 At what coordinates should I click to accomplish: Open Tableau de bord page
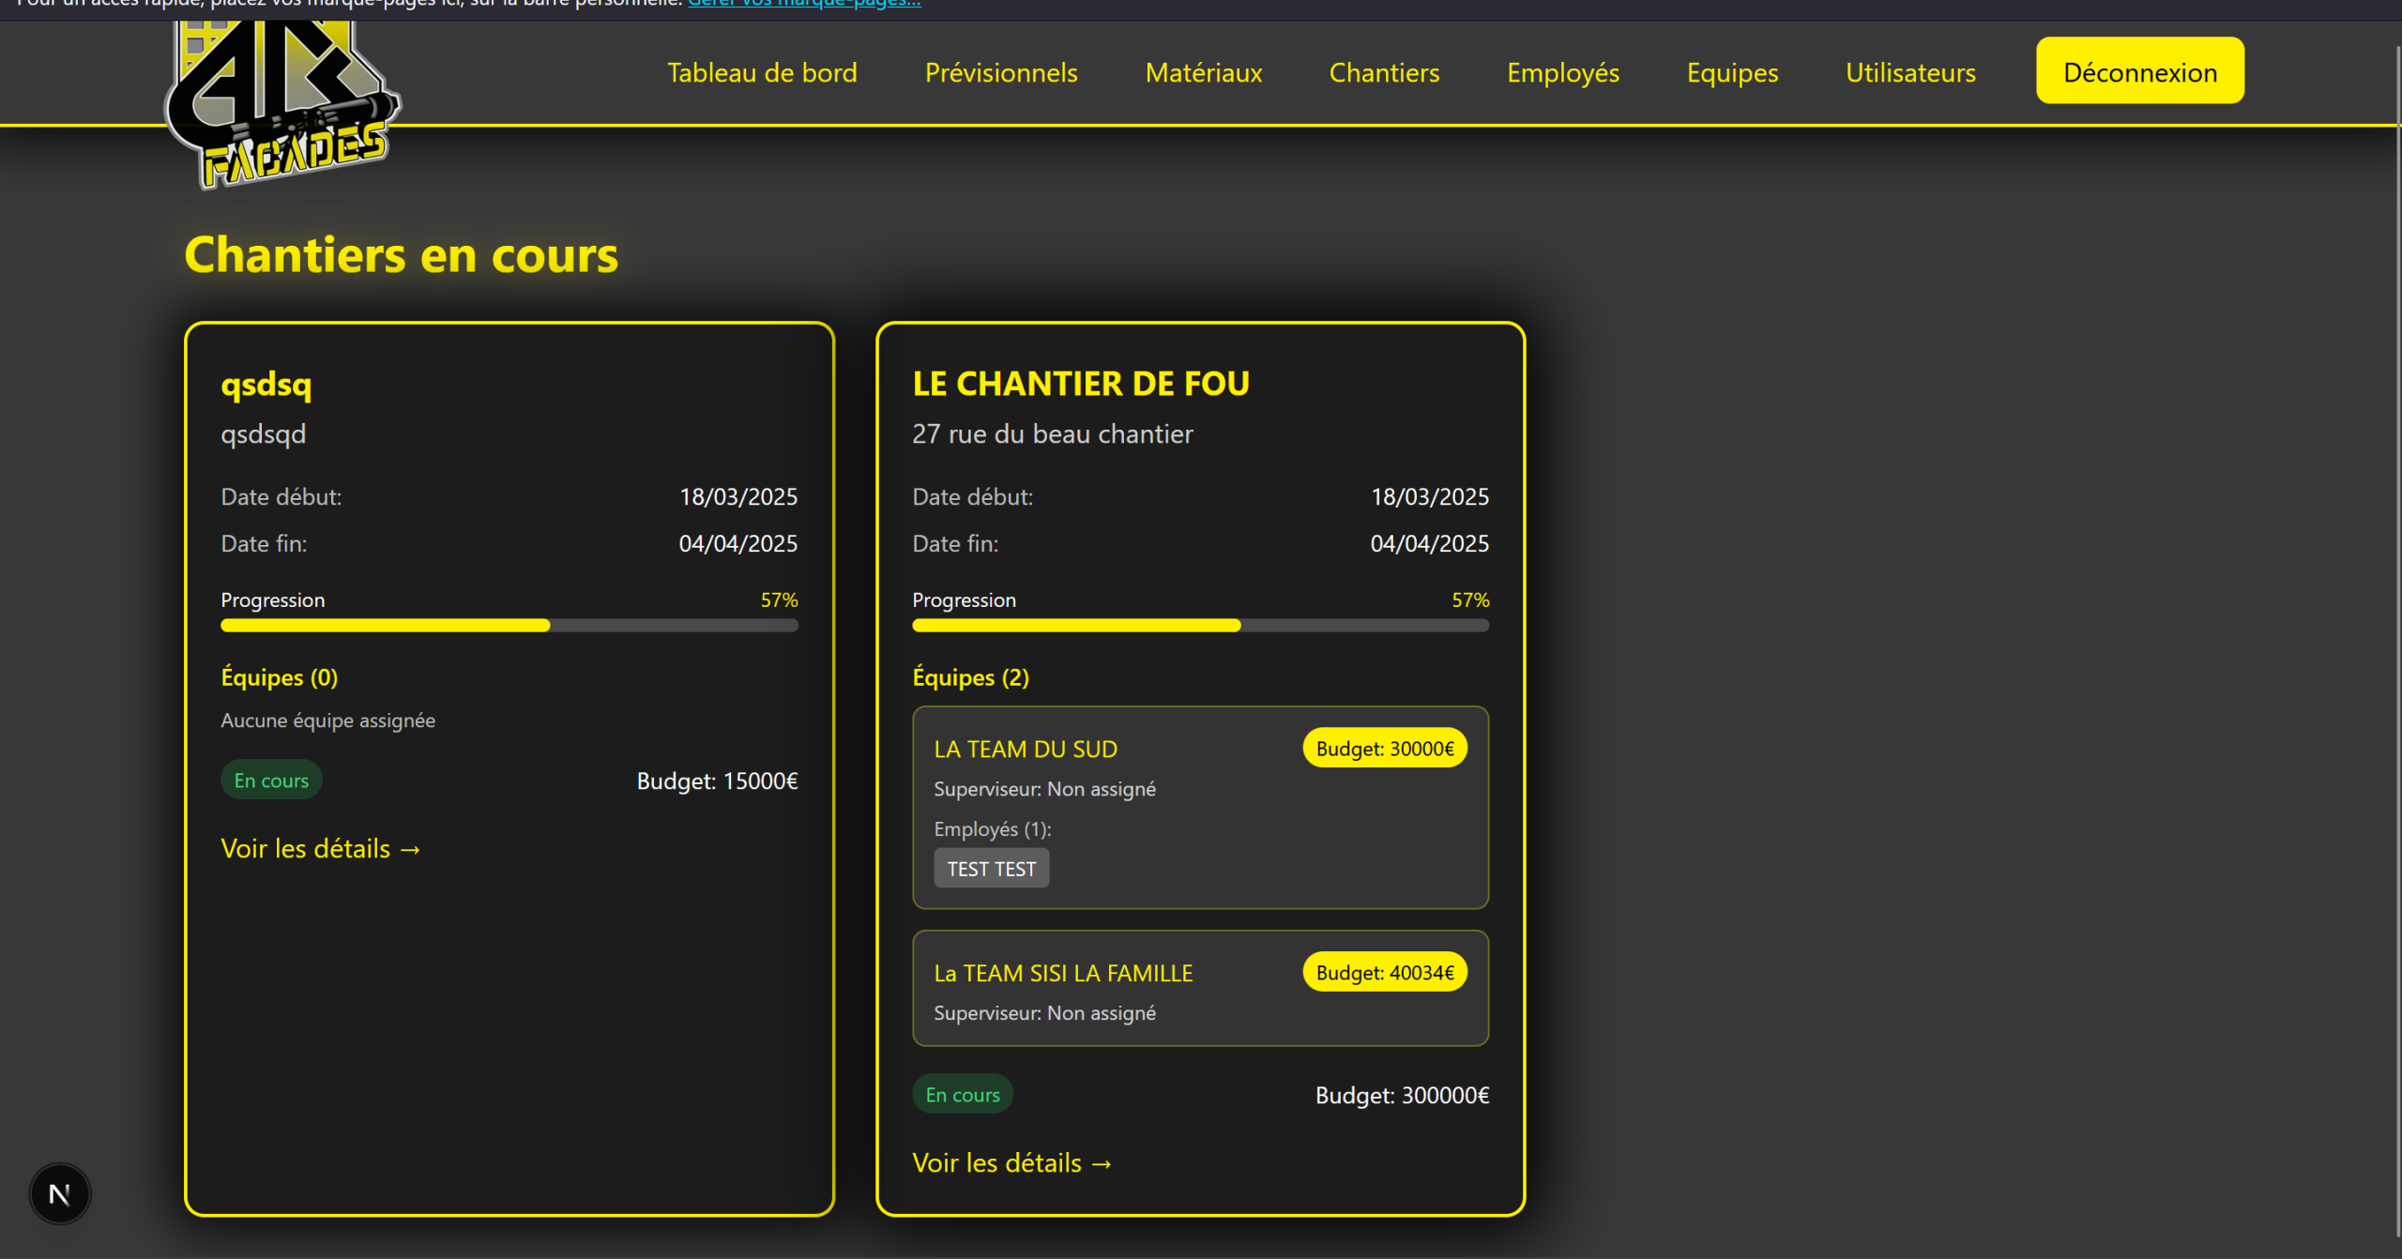point(762,72)
